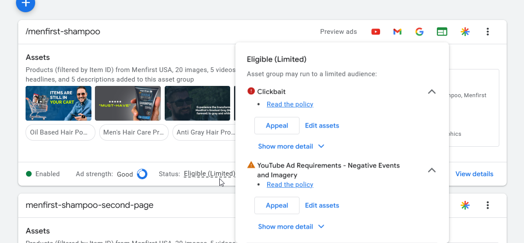Select the Men's Hair Care Pr... chip
The image size is (524, 243).
pos(133,132)
